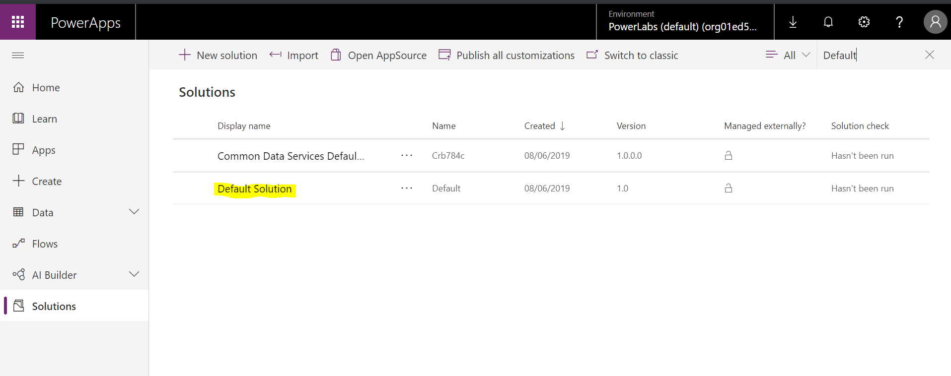The width and height of the screenshot is (951, 376).
Task: Click Open AppSource button
Action: 378,55
